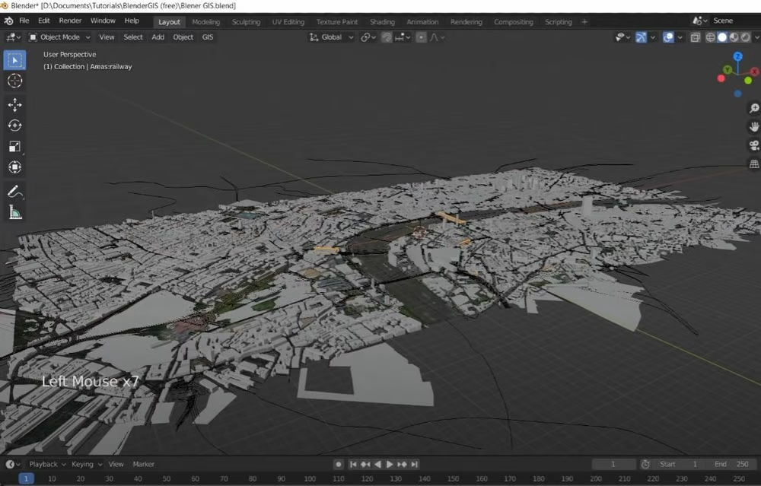Open the GIS menu
The width and height of the screenshot is (761, 486).
click(207, 37)
